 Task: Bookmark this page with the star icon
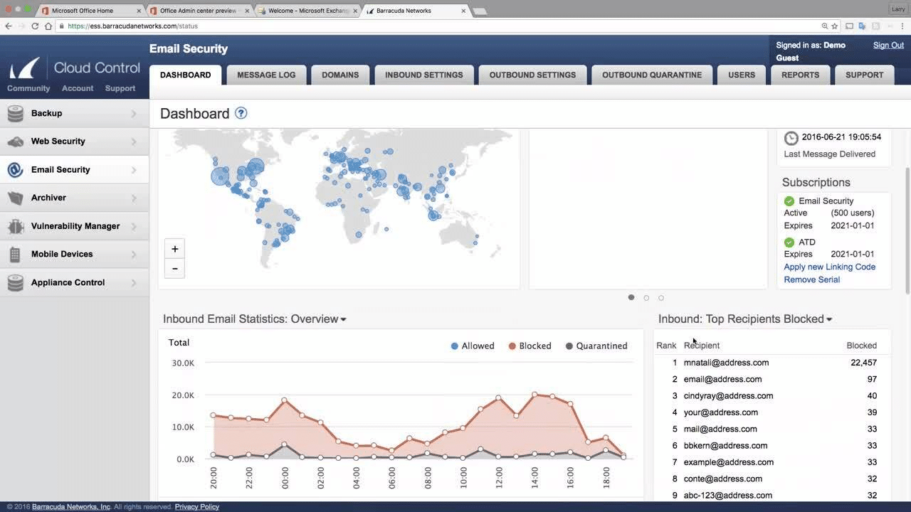(x=835, y=26)
